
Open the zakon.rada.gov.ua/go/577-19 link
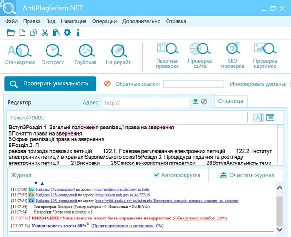[x=122, y=195]
